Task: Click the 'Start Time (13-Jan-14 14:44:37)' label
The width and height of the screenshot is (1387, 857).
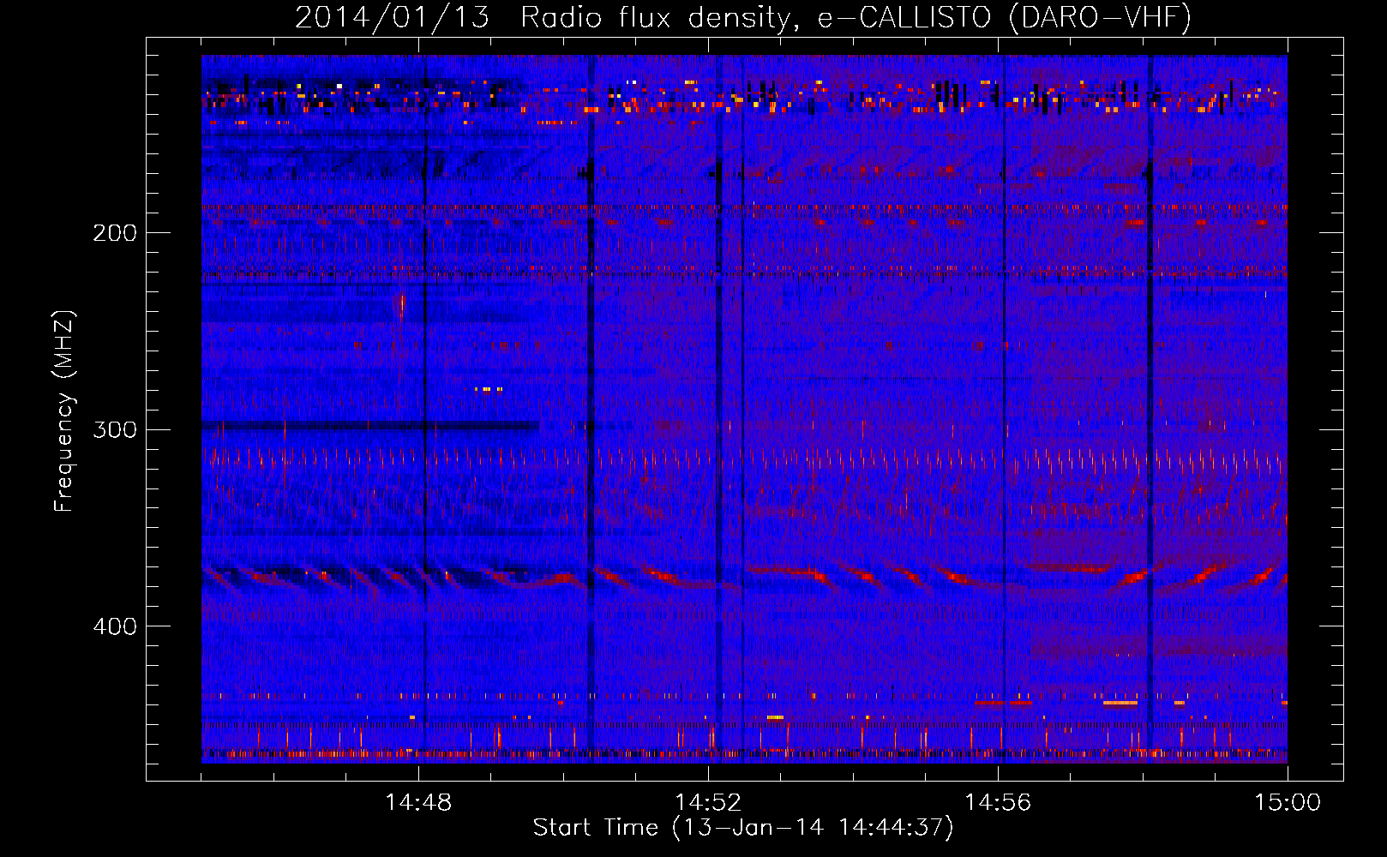Action: click(743, 828)
